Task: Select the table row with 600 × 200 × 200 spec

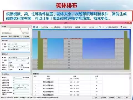Action: (x=67, y=82)
